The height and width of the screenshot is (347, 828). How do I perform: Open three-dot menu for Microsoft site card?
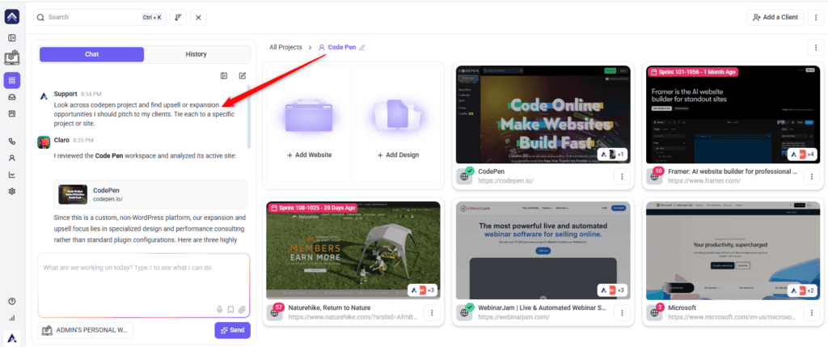click(812, 313)
